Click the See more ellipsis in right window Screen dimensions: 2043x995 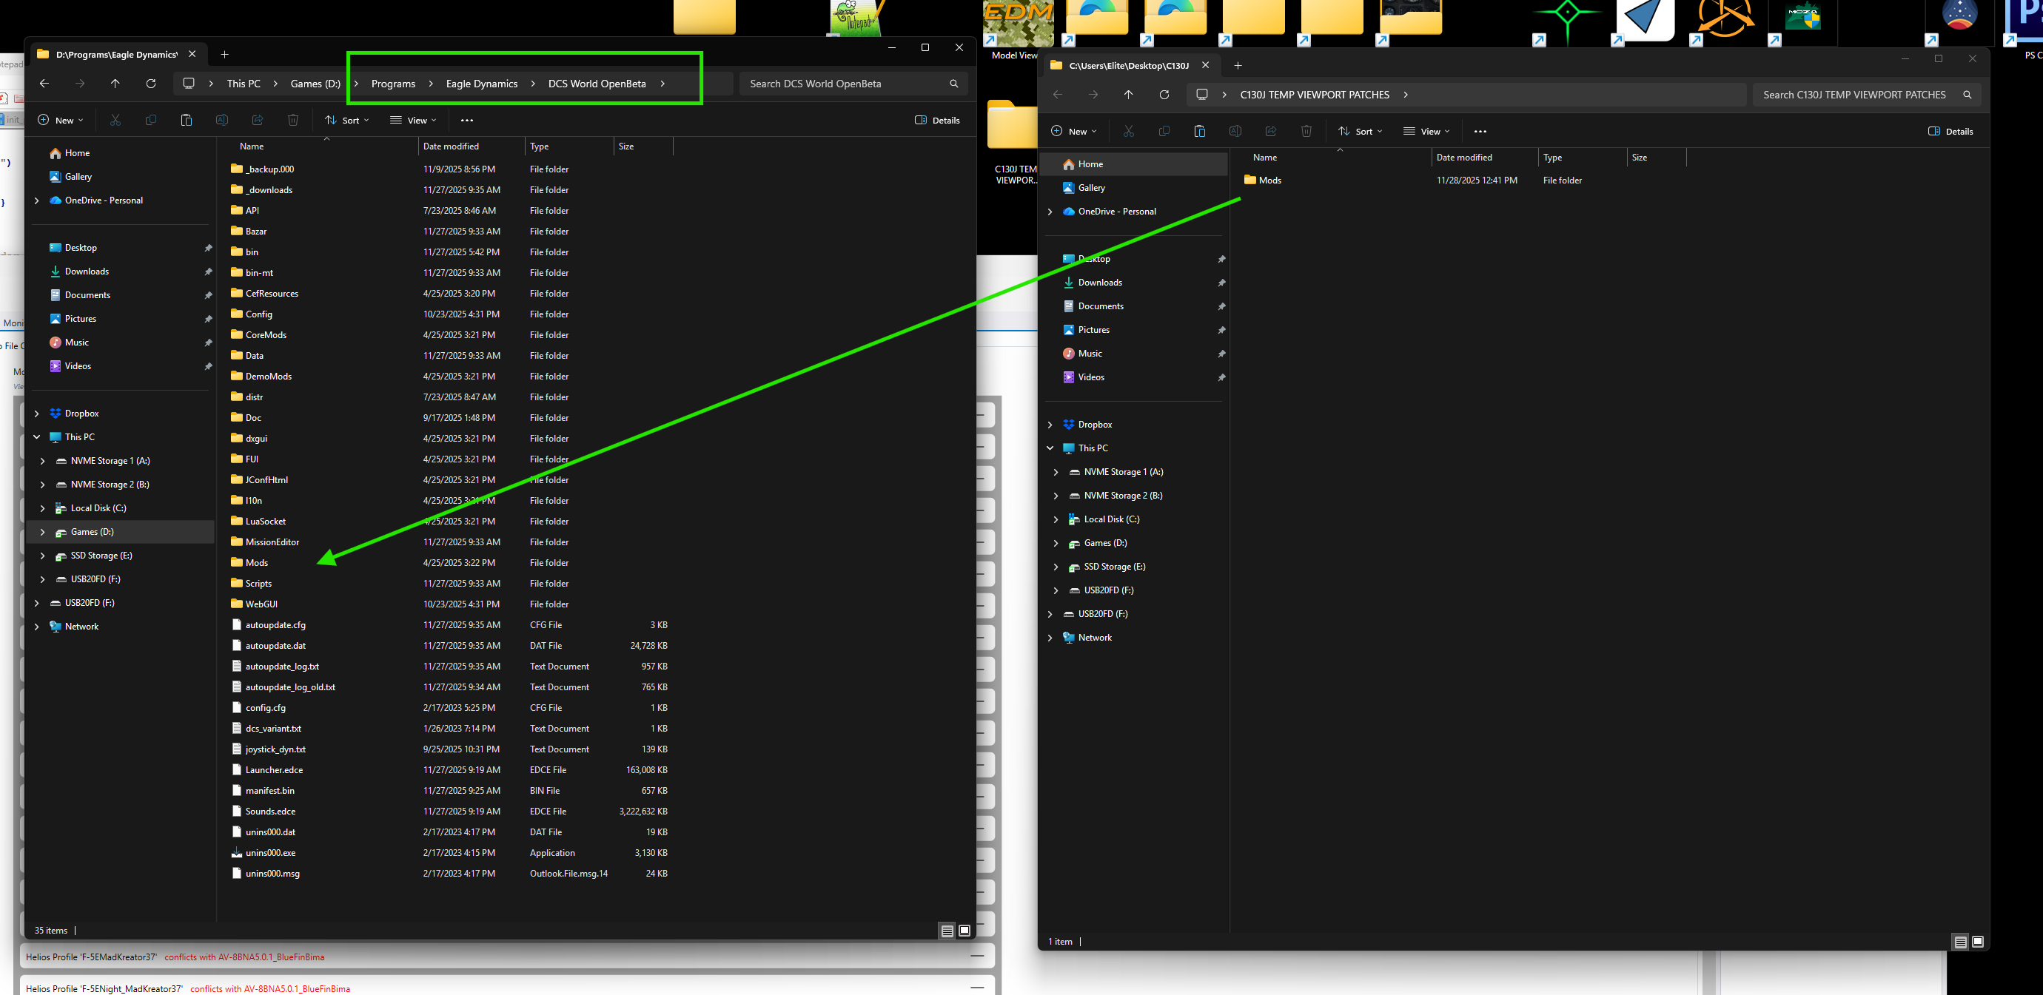[1480, 132]
